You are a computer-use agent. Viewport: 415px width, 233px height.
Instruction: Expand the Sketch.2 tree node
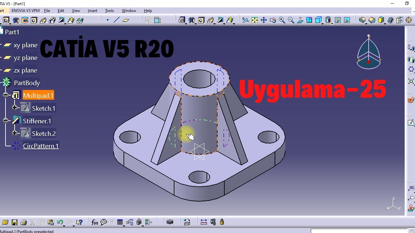click(x=15, y=133)
